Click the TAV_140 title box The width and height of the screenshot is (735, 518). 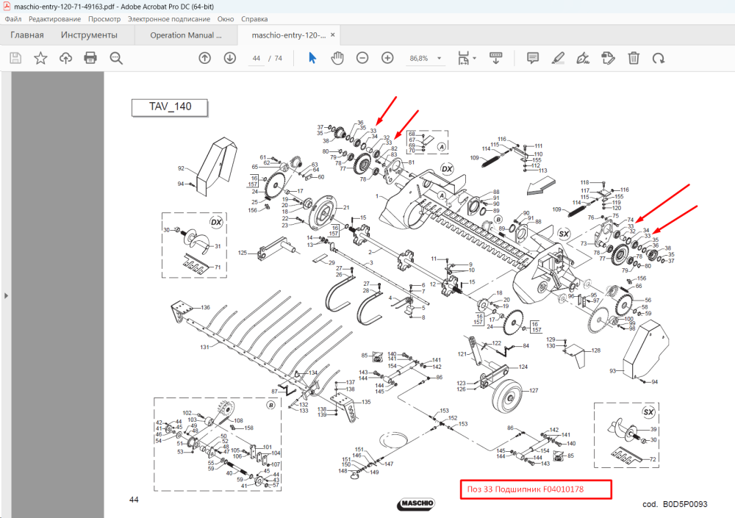[x=170, y=107]
